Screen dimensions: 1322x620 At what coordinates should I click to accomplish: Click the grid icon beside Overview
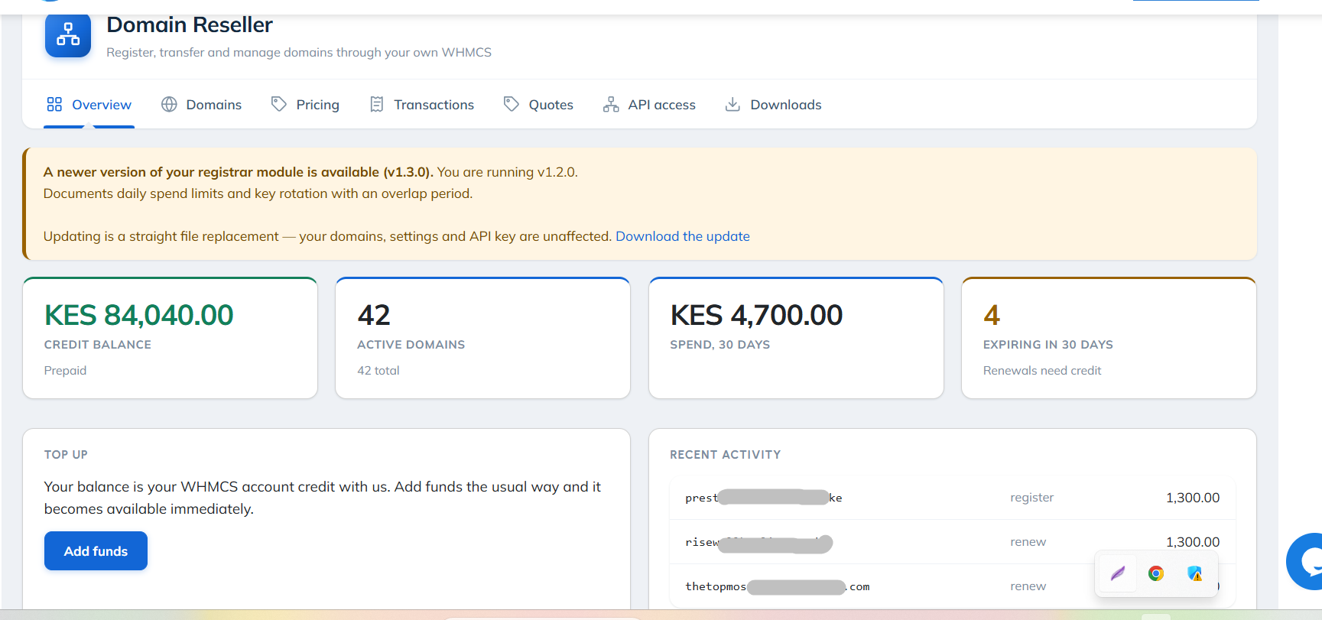(54, 104)
